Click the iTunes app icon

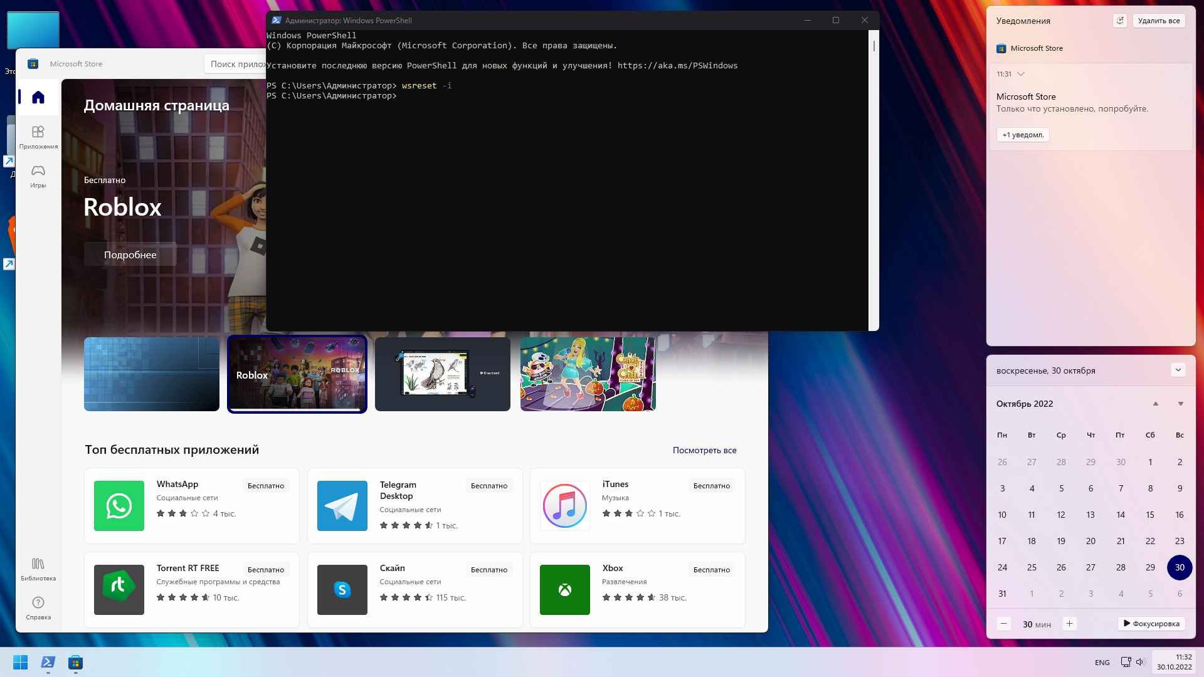565,506
